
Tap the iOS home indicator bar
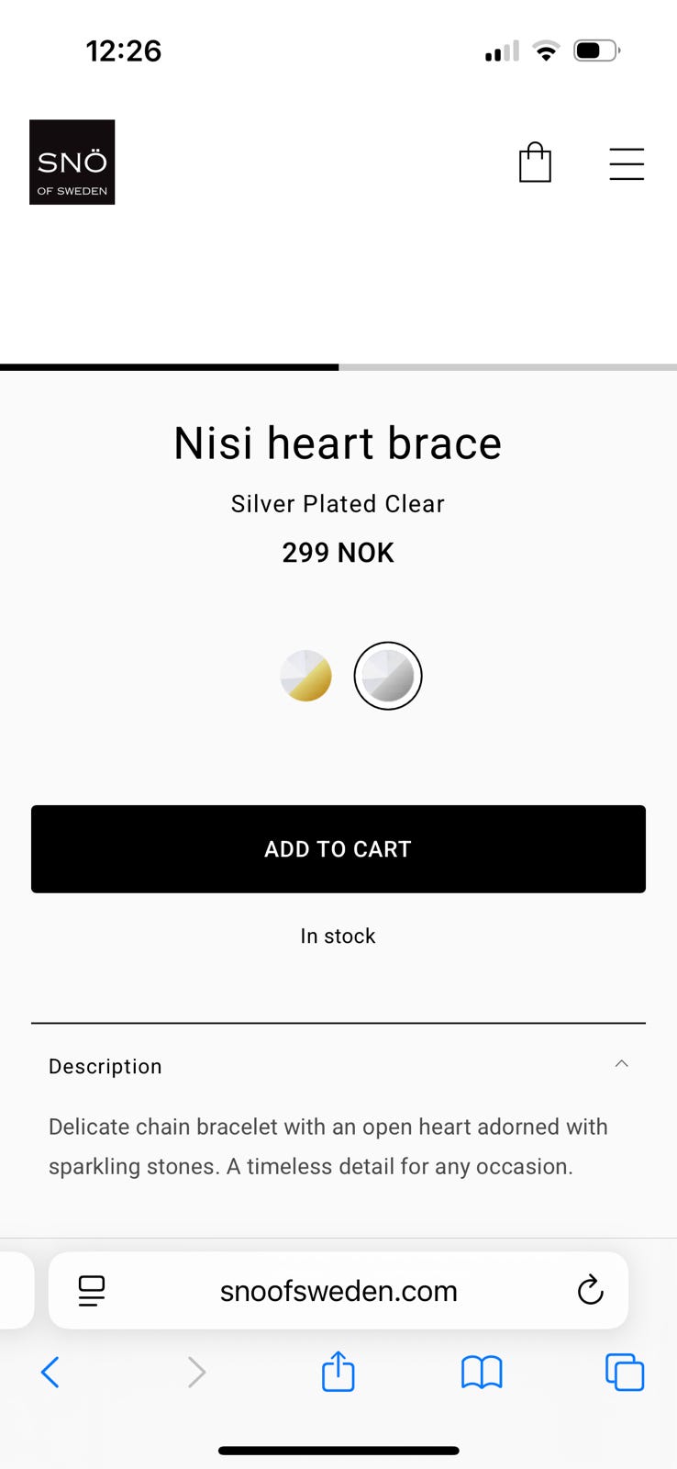click(x=338, y=1451)
